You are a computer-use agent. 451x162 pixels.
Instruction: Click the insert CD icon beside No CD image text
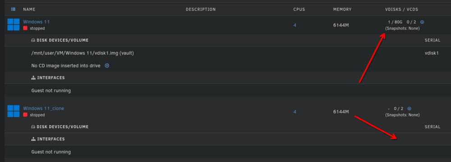click(x=107, y=66)
